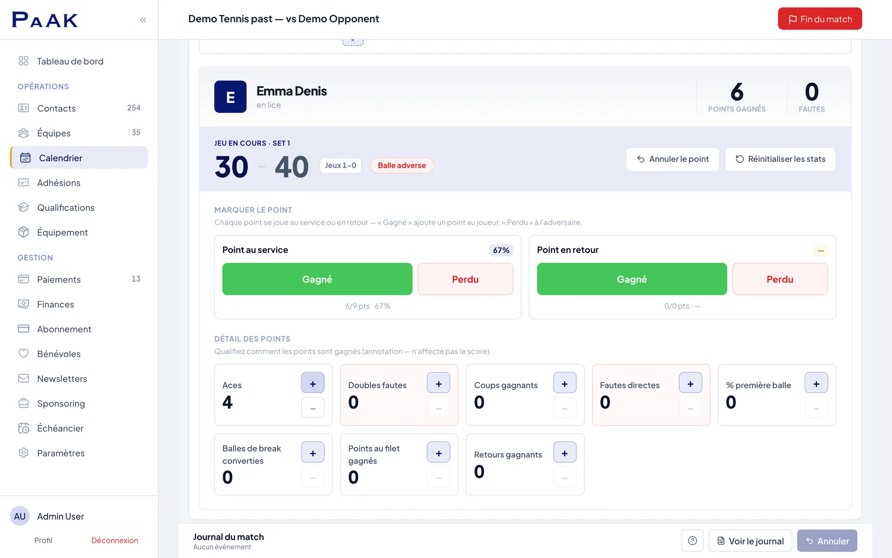892x558 pixels.
Task: Open the Échéancier schedule icon
Action: pos(23,428)
